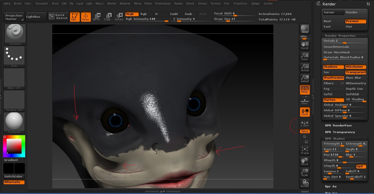The image size is (374, 194).
Task: Toggle Persp perspective mode
Action: click(305, 90)
